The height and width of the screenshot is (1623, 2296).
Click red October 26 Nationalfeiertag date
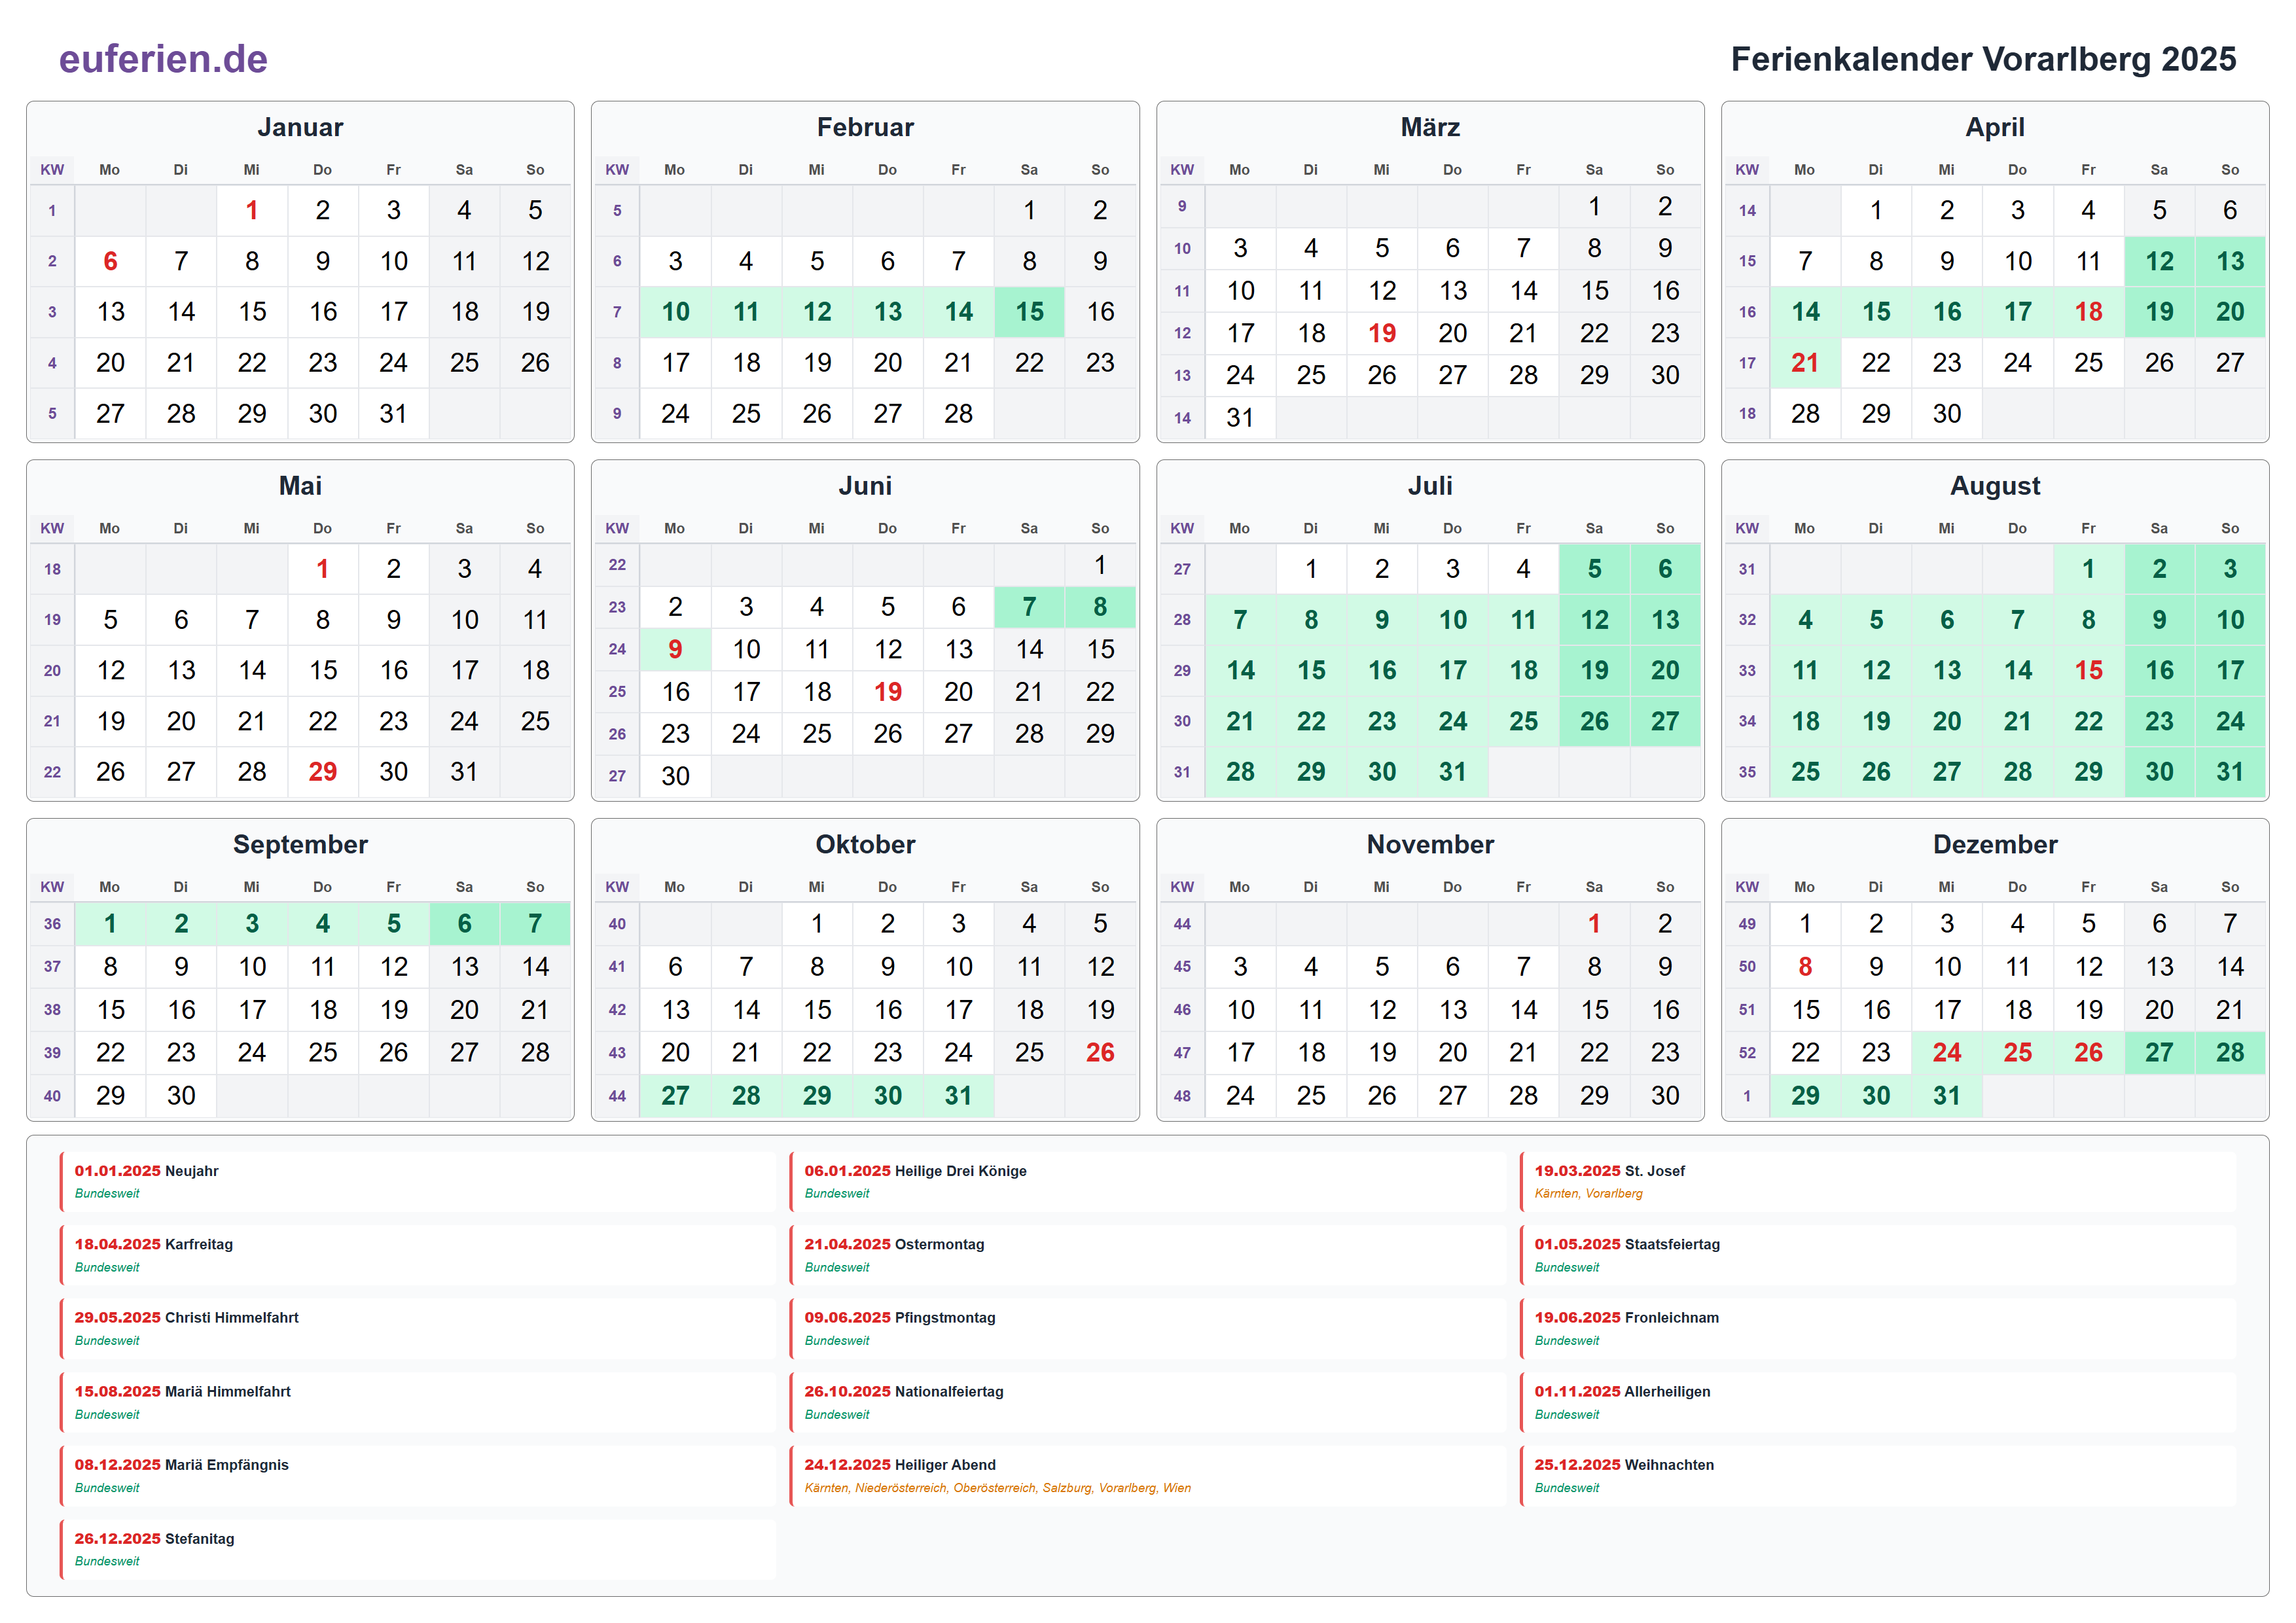1100,1052
